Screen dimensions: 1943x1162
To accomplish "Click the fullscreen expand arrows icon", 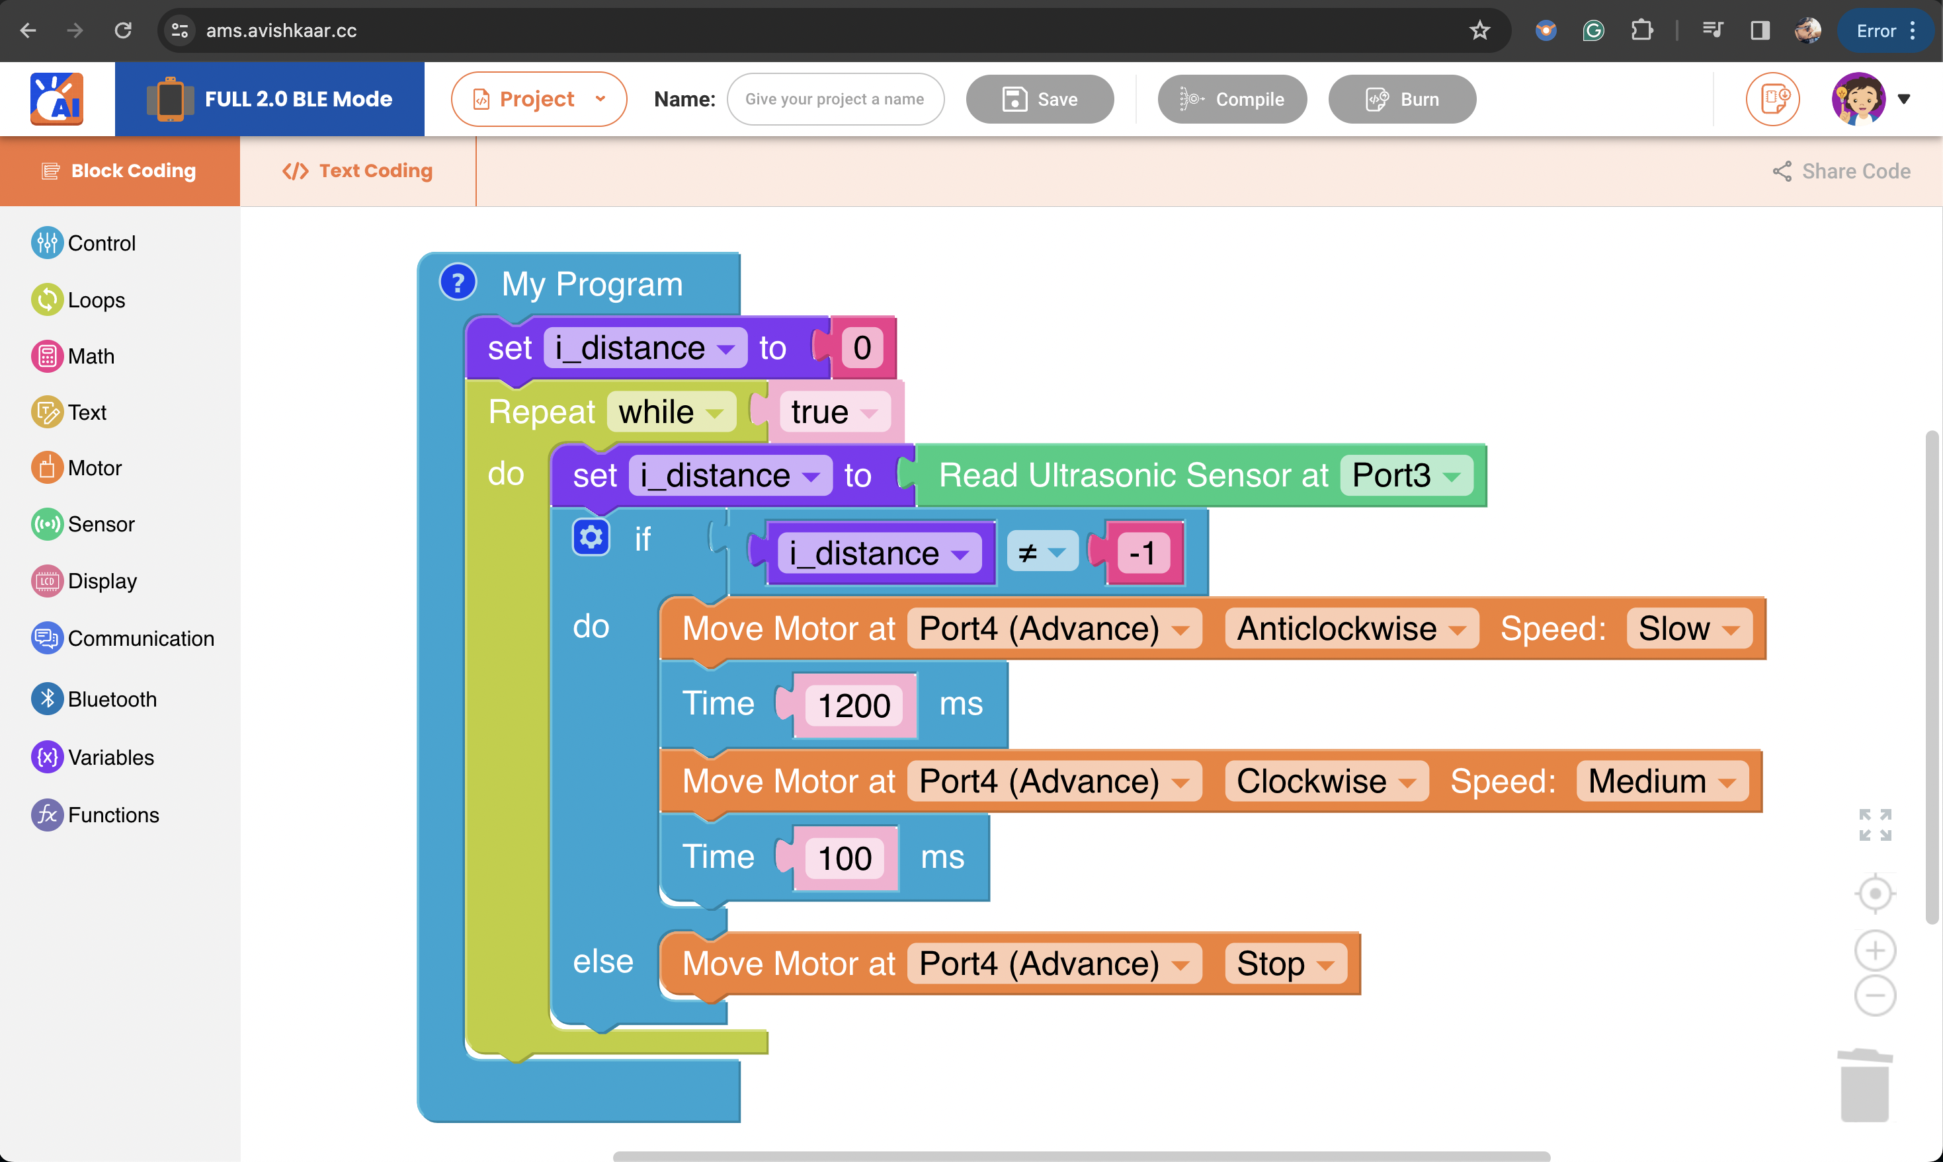I will point(1875,826).
